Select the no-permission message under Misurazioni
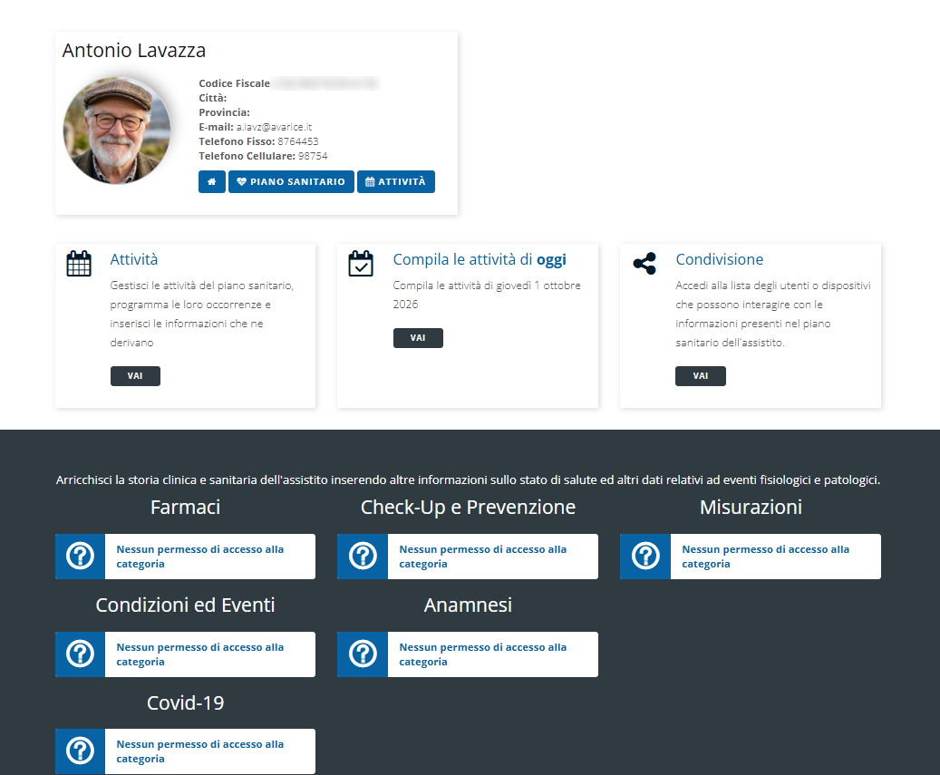 click(x=766, y=557)
